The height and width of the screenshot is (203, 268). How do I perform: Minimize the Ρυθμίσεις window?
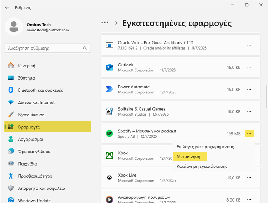pos(233,5)
